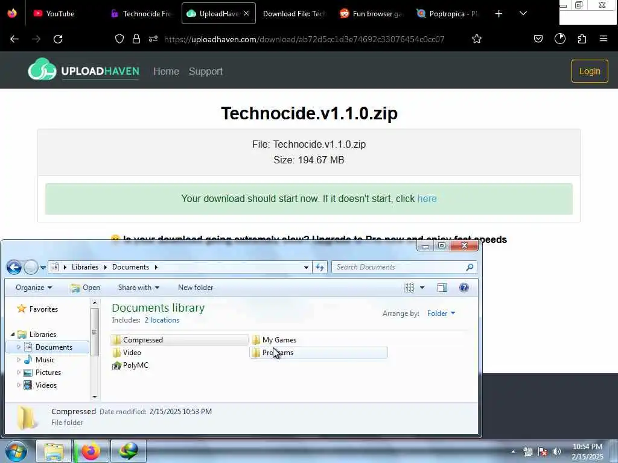Go forward in the browser
This screenshot has width=618, height=463.
tap(36, 39)
